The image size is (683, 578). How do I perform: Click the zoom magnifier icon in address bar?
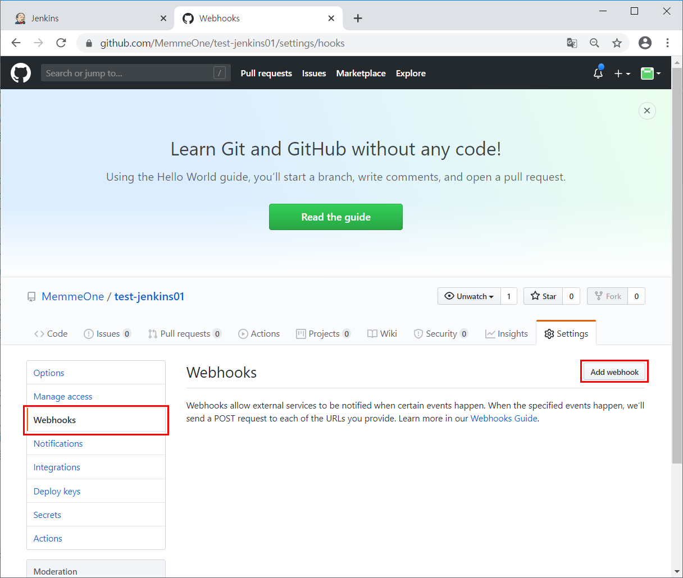[594, 43]
